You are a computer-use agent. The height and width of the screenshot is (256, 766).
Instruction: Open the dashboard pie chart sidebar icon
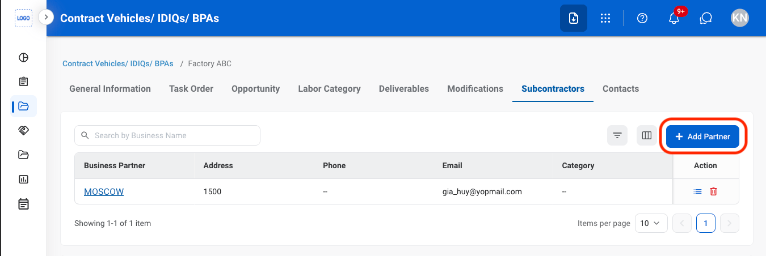23,57
